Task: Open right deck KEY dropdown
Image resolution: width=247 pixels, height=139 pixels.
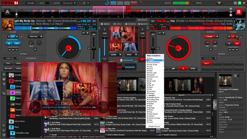Action: click(x=161, y=33)
